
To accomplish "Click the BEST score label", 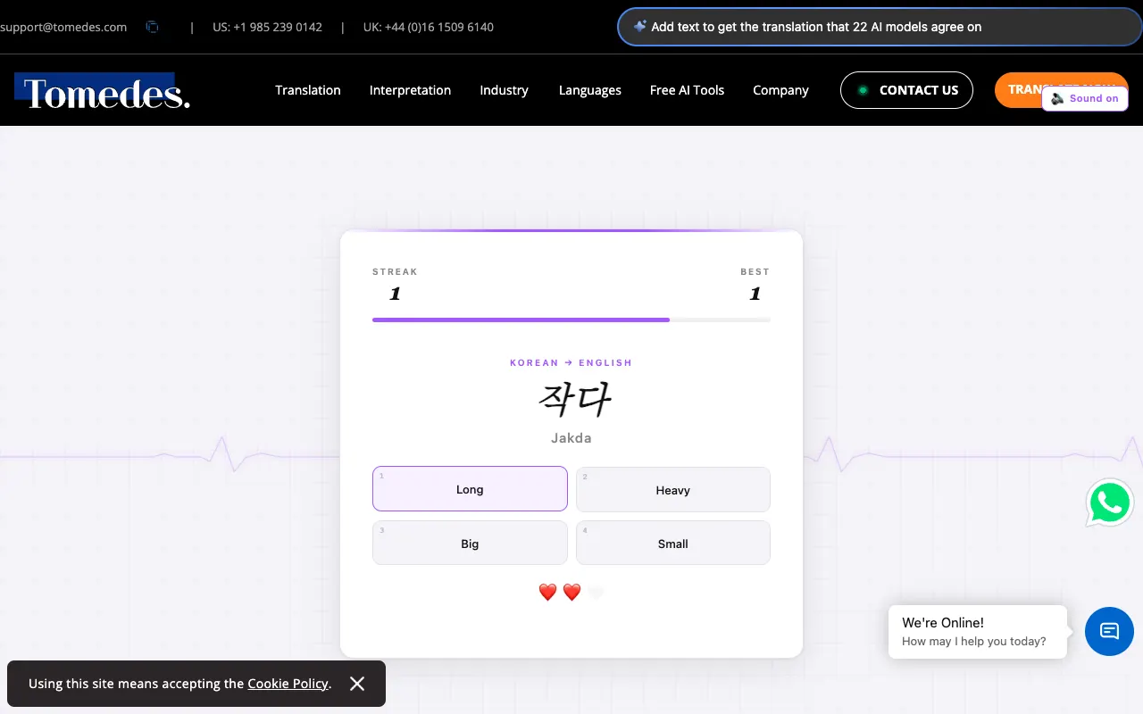I will 755,271.
